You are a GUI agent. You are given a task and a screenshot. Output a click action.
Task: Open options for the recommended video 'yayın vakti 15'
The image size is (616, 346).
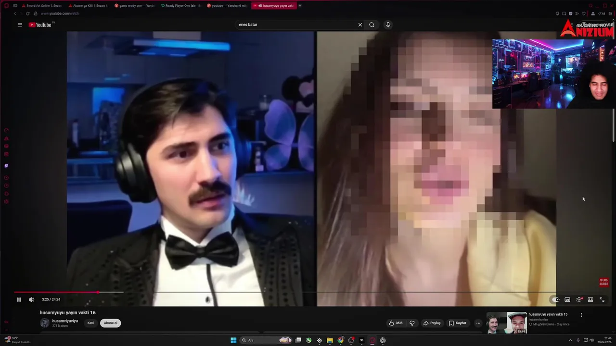[581, 315]
